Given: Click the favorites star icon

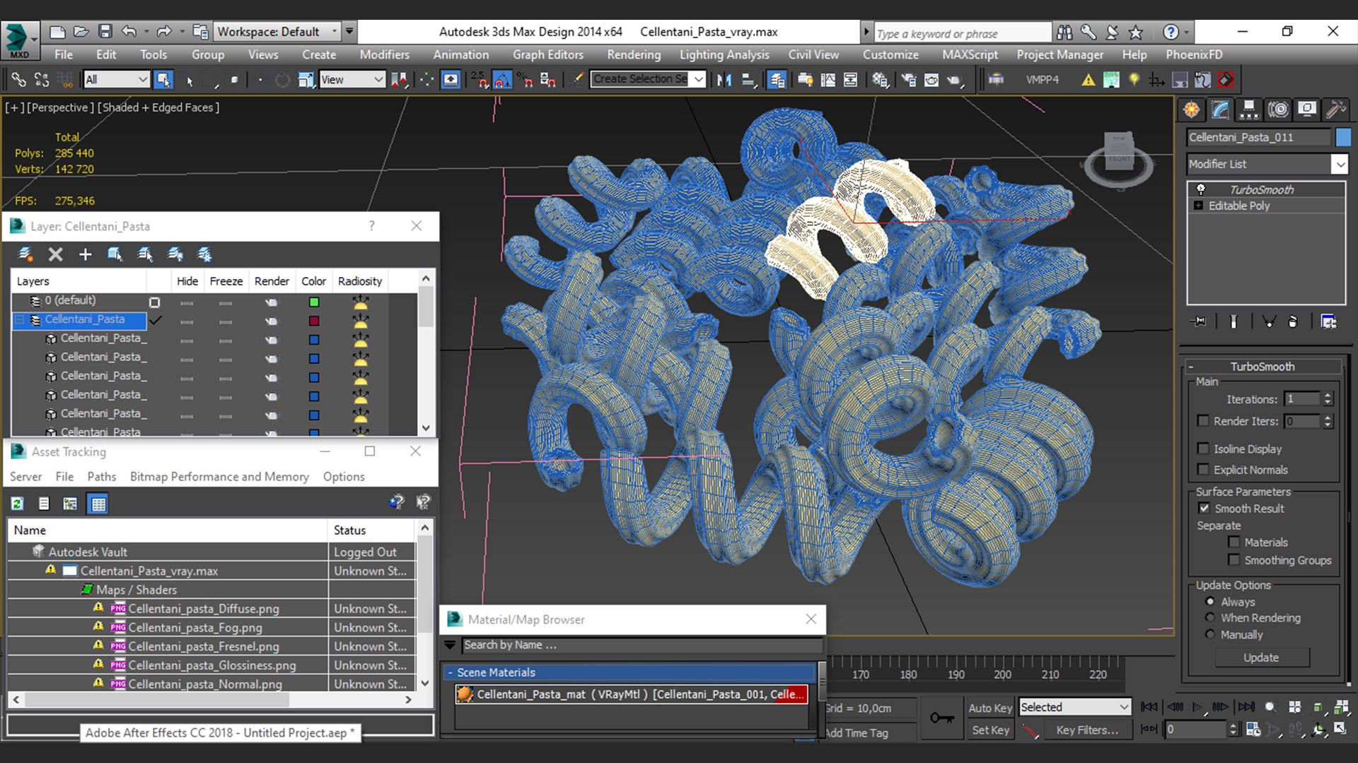Looking at the screenshot, I should click(x=1136, y=32).
